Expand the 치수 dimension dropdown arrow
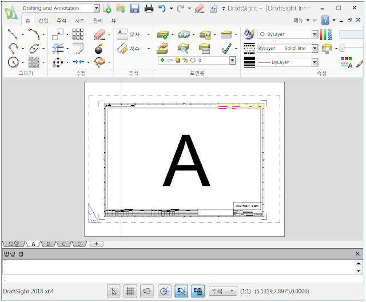This screenshot has width=366, height=302. click(x=149, y=49)
